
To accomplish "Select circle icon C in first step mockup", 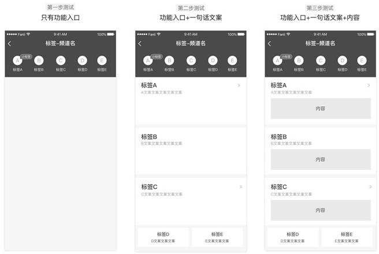I will coord(61,61).
